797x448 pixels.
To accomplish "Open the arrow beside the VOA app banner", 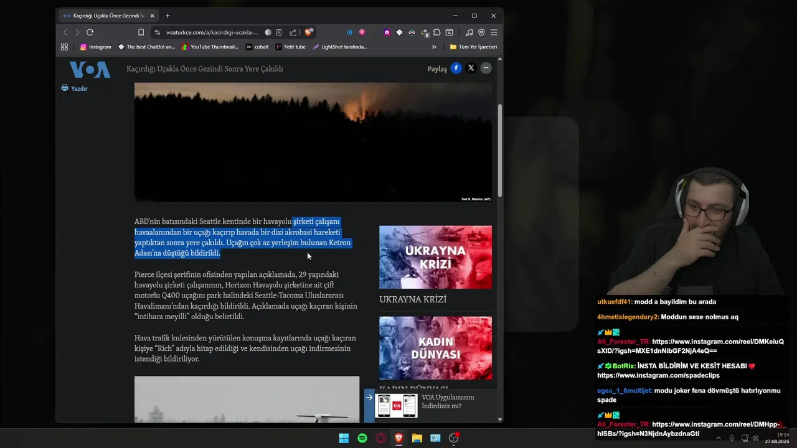I will coord(369,397).
